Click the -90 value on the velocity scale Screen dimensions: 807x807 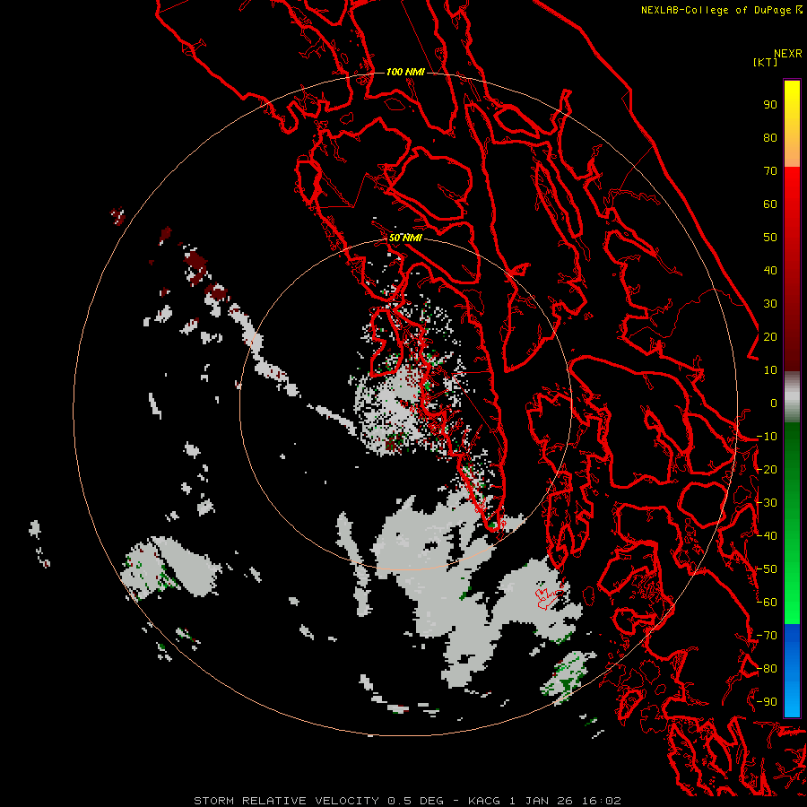[767, 702]
